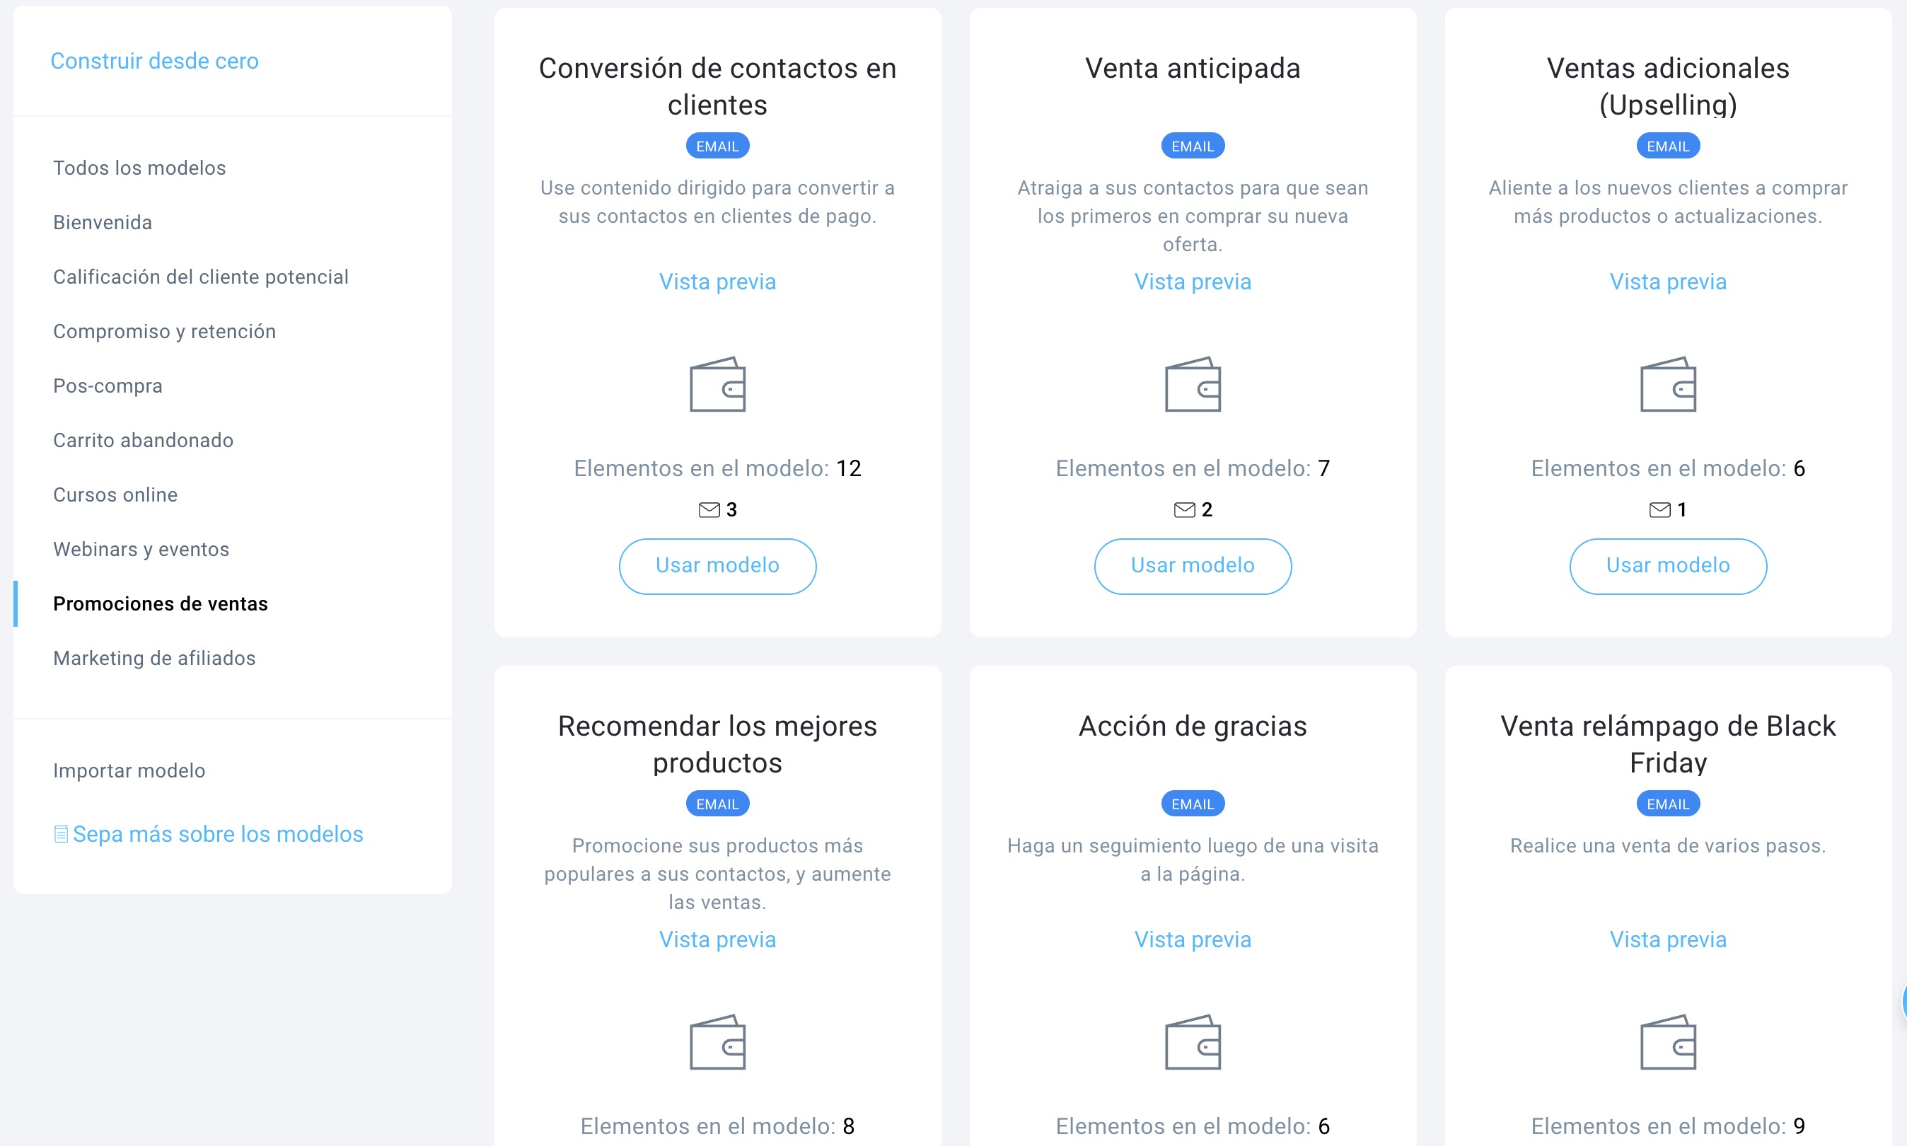Click the EMAIL badge on Acción de gracias card
The width and height of the screenshot is (1907, 1146).
click(1193, 803)
